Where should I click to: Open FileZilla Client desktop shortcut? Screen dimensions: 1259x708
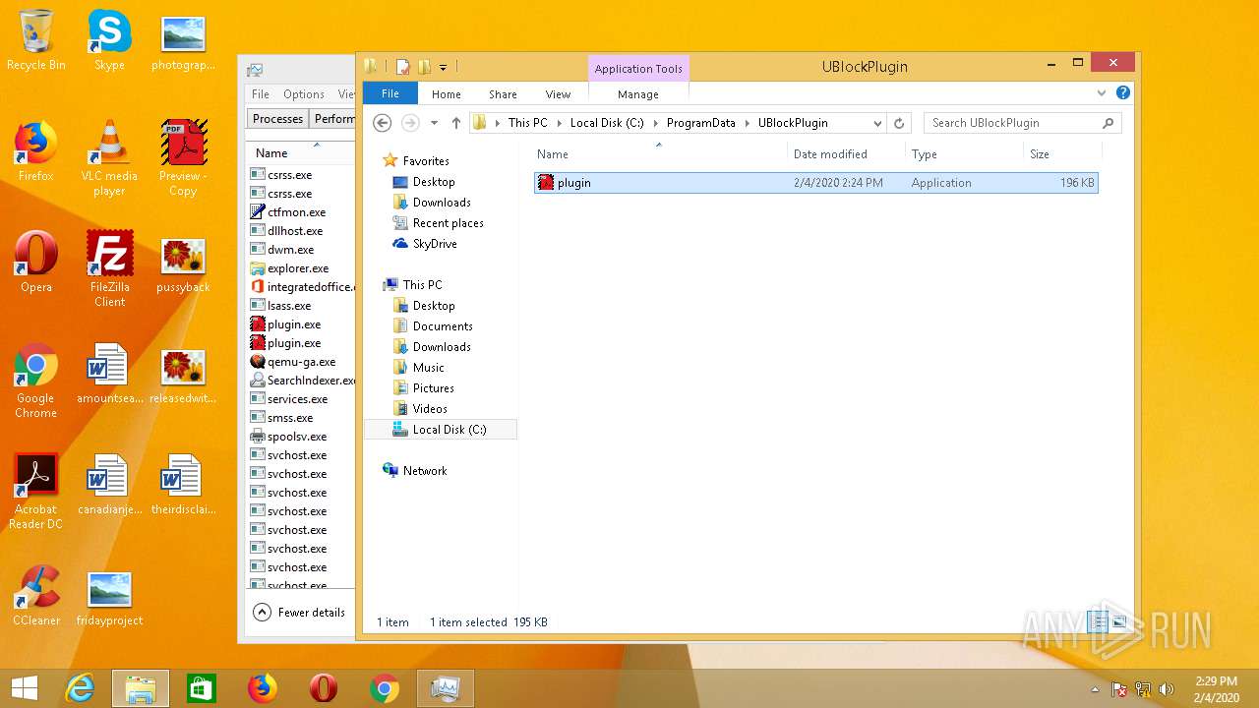point(109,268)
